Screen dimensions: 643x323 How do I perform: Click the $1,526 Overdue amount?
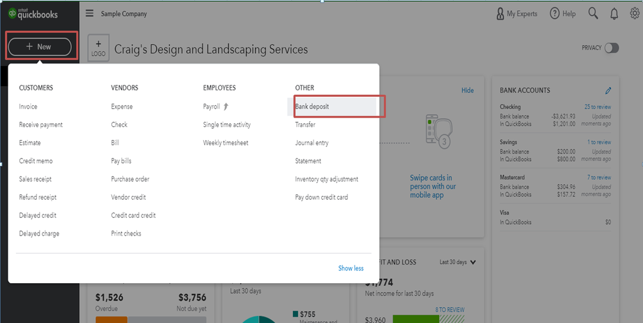click(x=109, y=297)
